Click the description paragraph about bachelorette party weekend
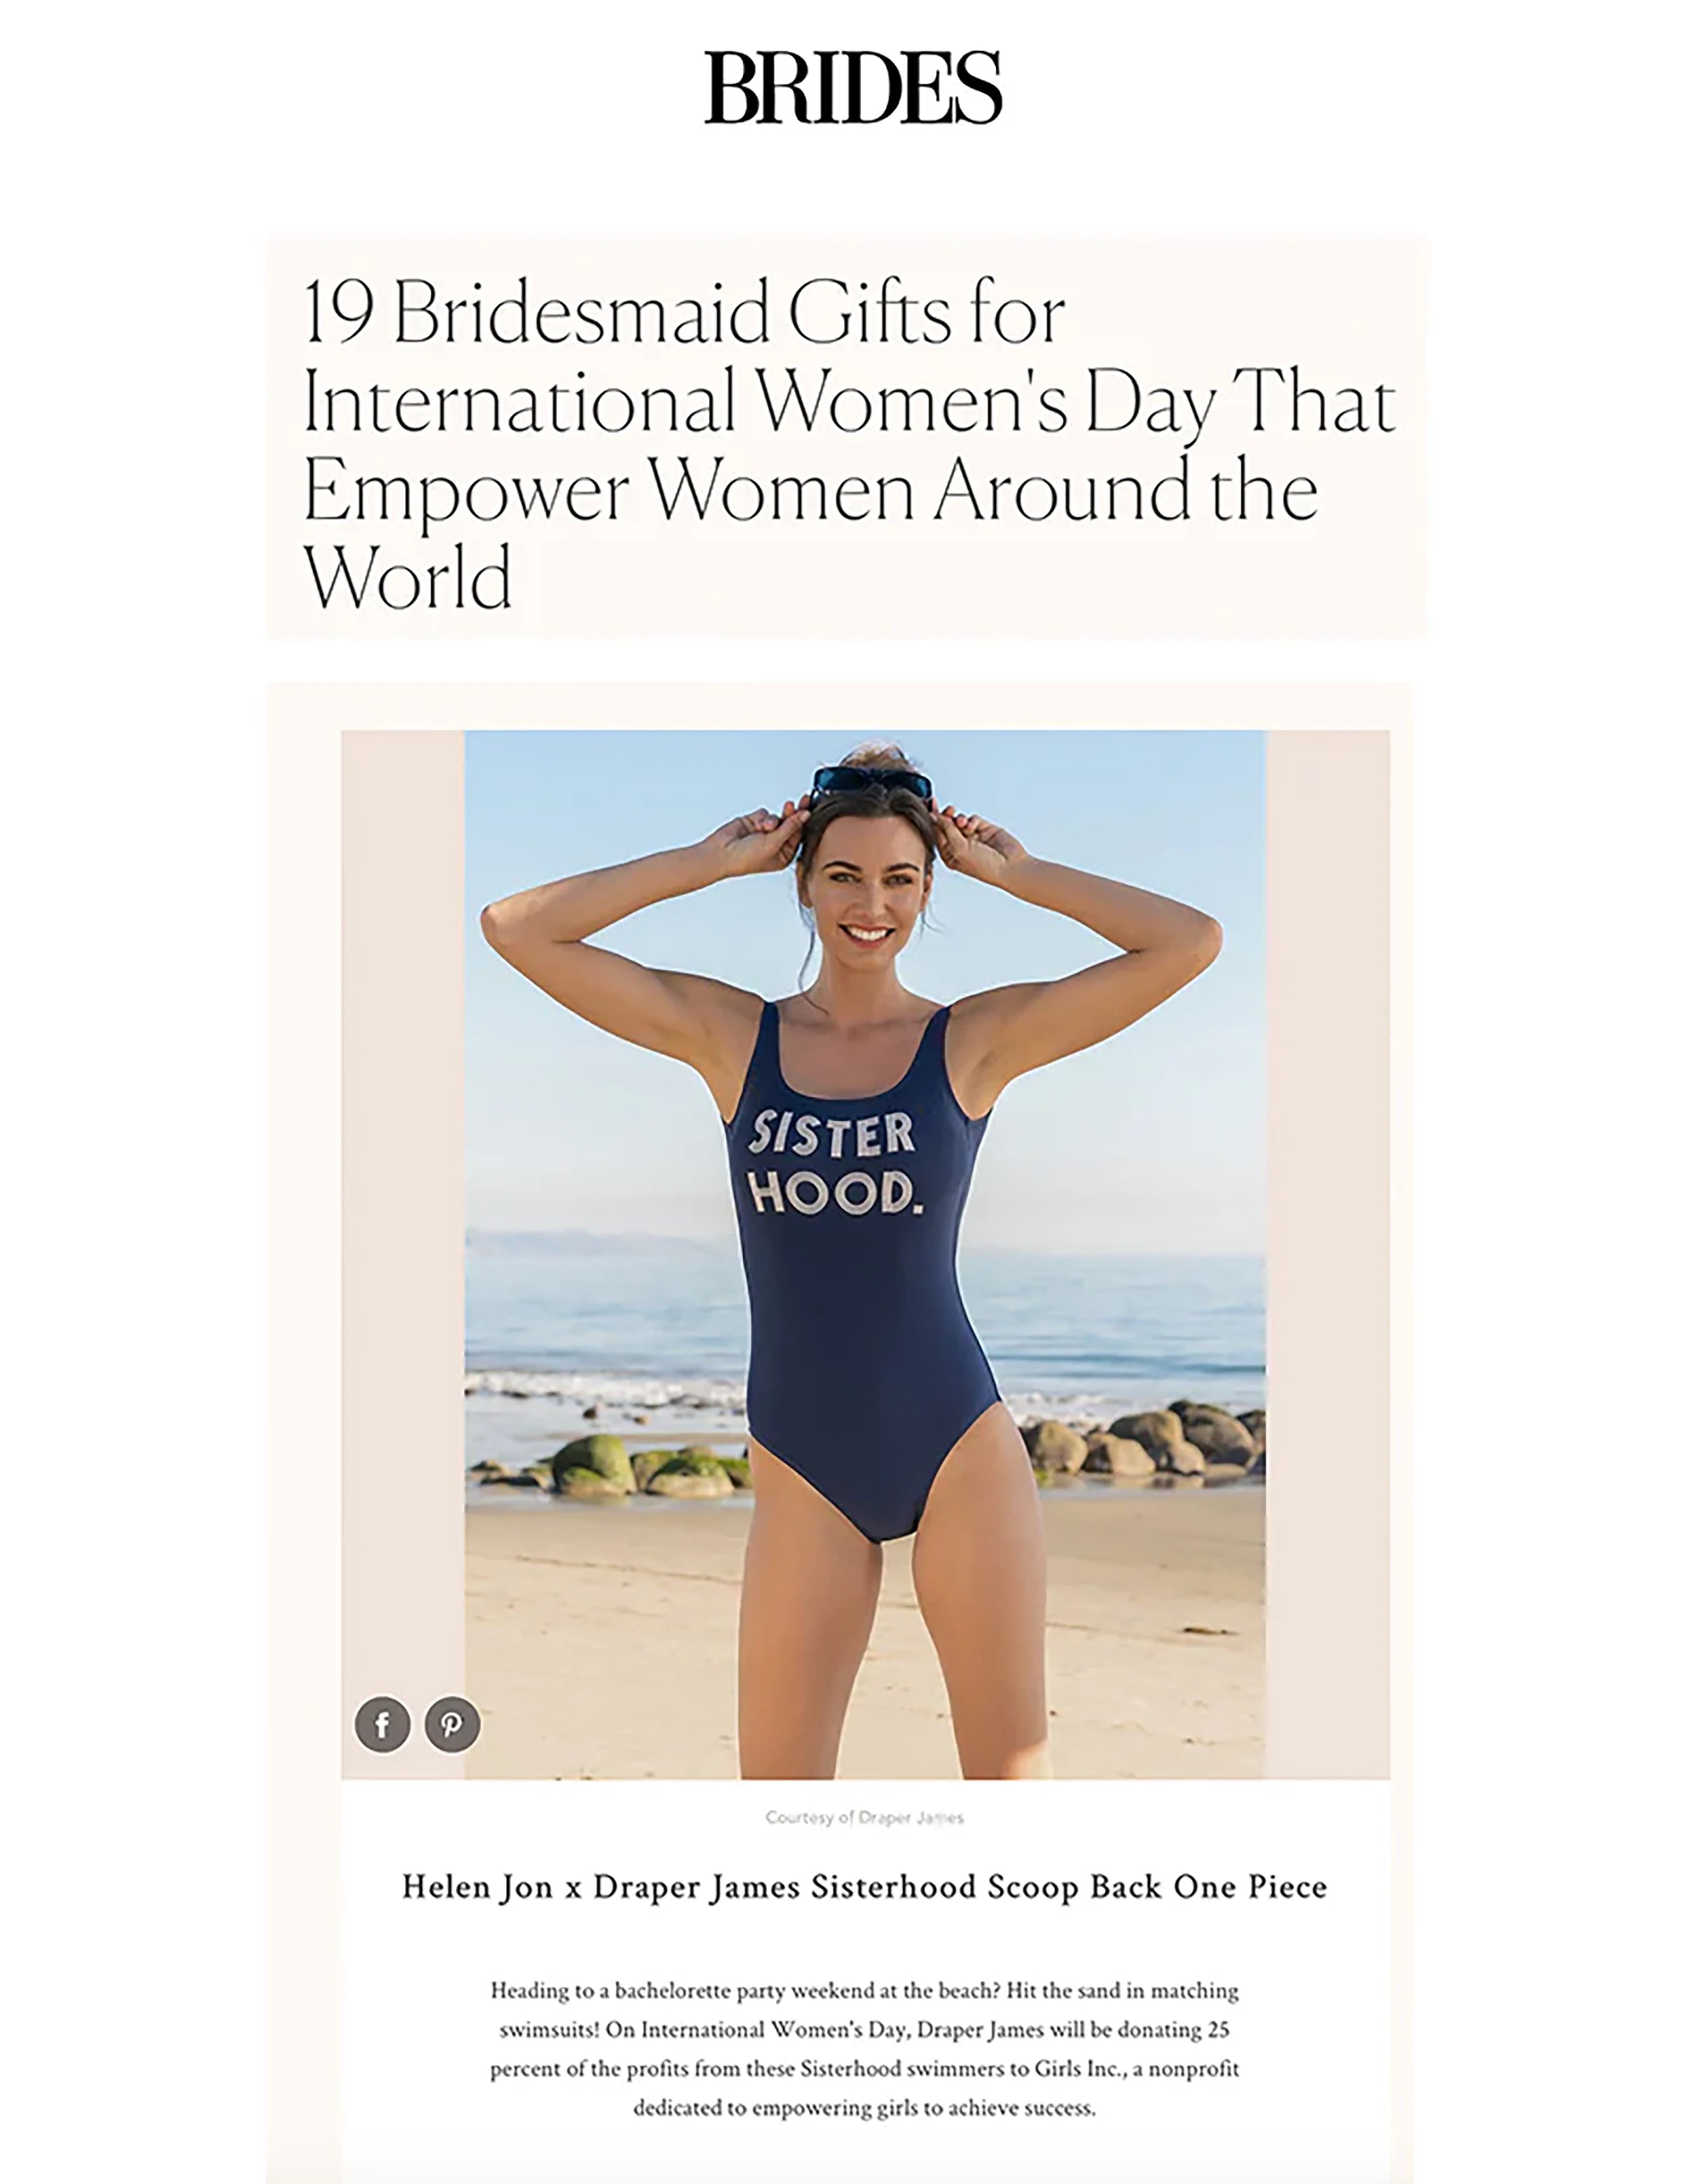The width and height of the screenshot is (1688, 2184). click(864, 2049)
